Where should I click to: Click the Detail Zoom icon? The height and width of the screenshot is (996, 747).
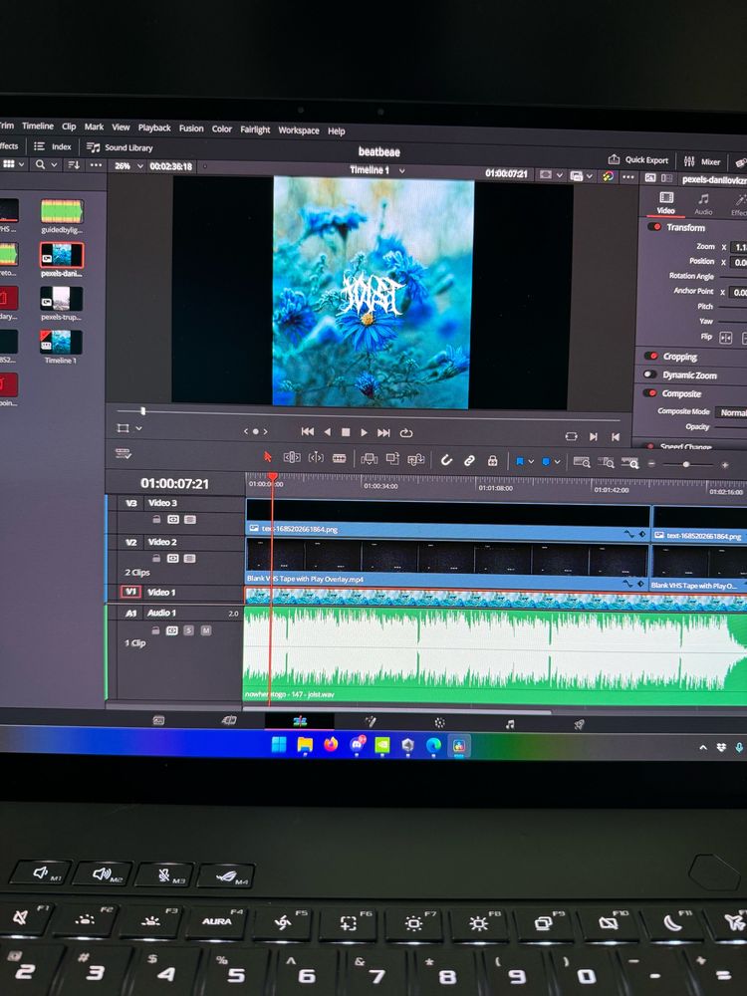(x=606, y=463)
